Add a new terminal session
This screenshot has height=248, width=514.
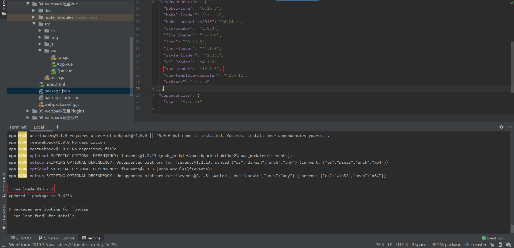pos(58,127)
